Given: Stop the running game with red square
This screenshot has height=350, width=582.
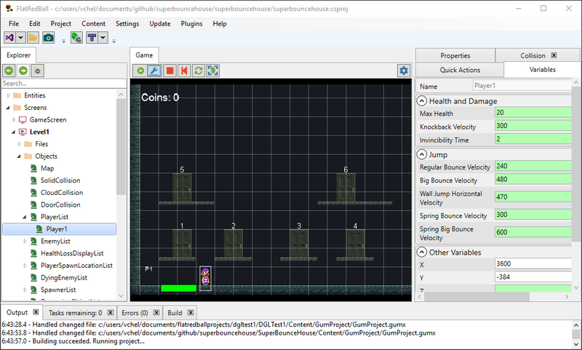Looking at the screenshot, I should click(x=170, y=71).
